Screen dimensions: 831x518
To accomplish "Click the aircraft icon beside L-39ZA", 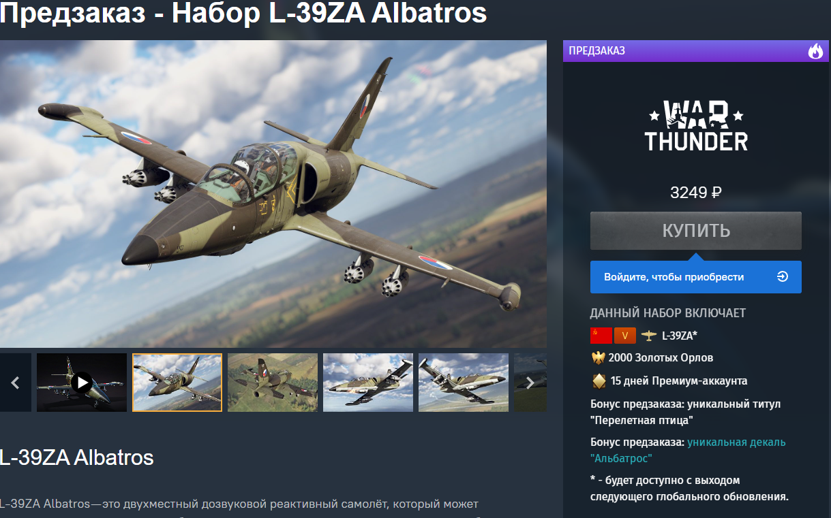I will (649, 336).
